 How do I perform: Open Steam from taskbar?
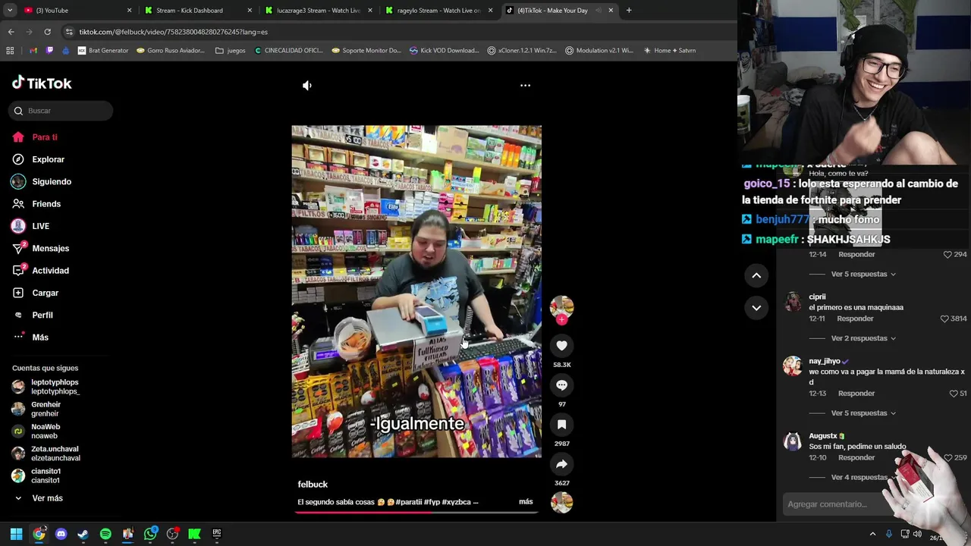[x=83, y=534]
